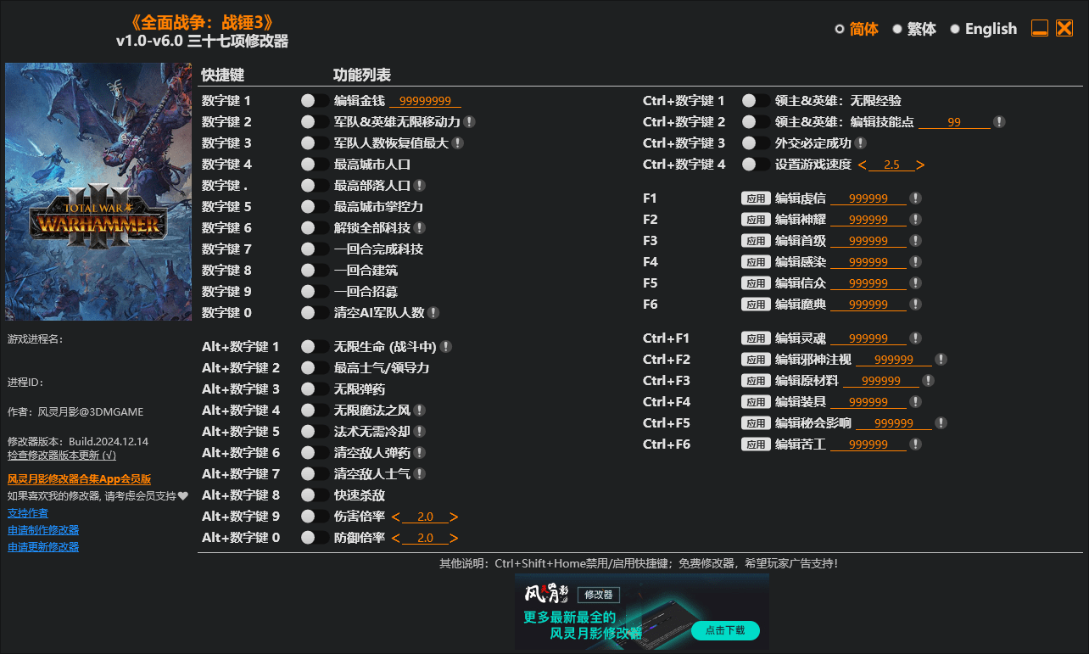Screen dimensions: 1089x654
Task: Click 申请更新修改器 link
Action: click(43, 547)
